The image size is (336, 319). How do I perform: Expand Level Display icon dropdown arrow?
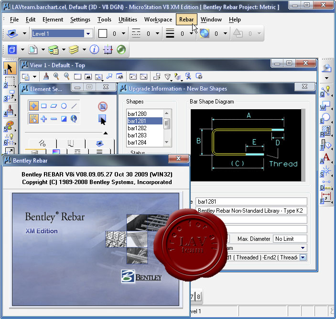84,50
